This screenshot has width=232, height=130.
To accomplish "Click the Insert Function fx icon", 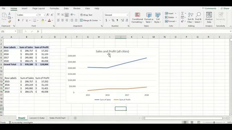I will coord(38,31).
